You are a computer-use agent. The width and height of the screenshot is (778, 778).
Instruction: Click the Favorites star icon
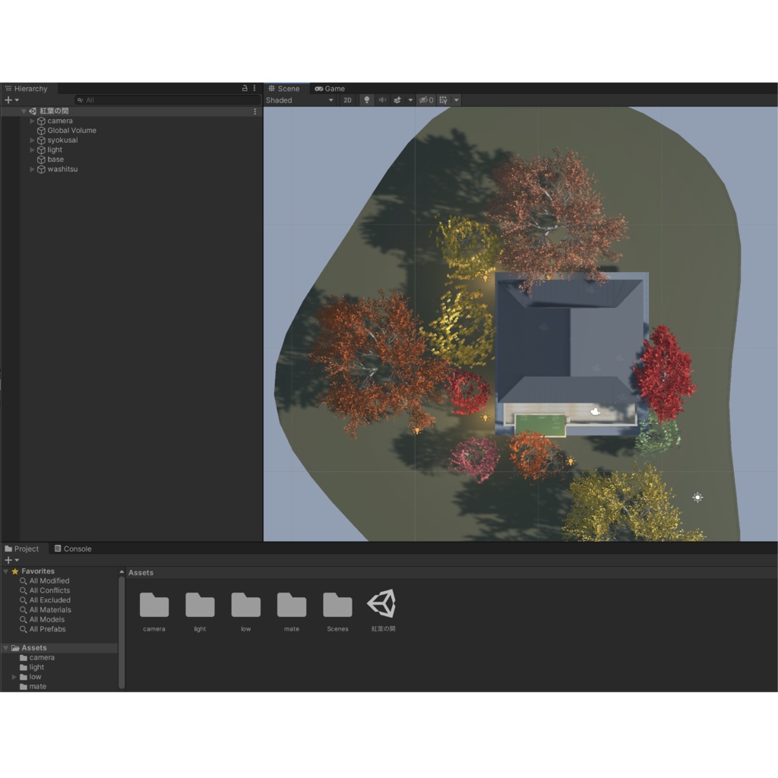pyautogui.click(x=15, y=571)
